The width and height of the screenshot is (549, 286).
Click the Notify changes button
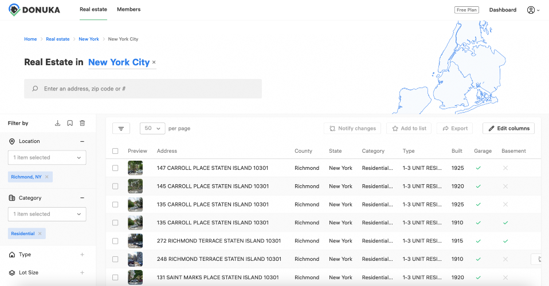(x=352, y=128)
